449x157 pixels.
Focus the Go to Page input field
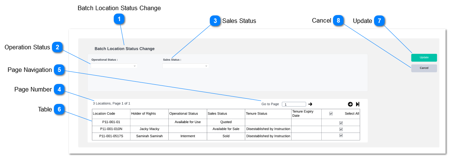click(x=294, y=104)
